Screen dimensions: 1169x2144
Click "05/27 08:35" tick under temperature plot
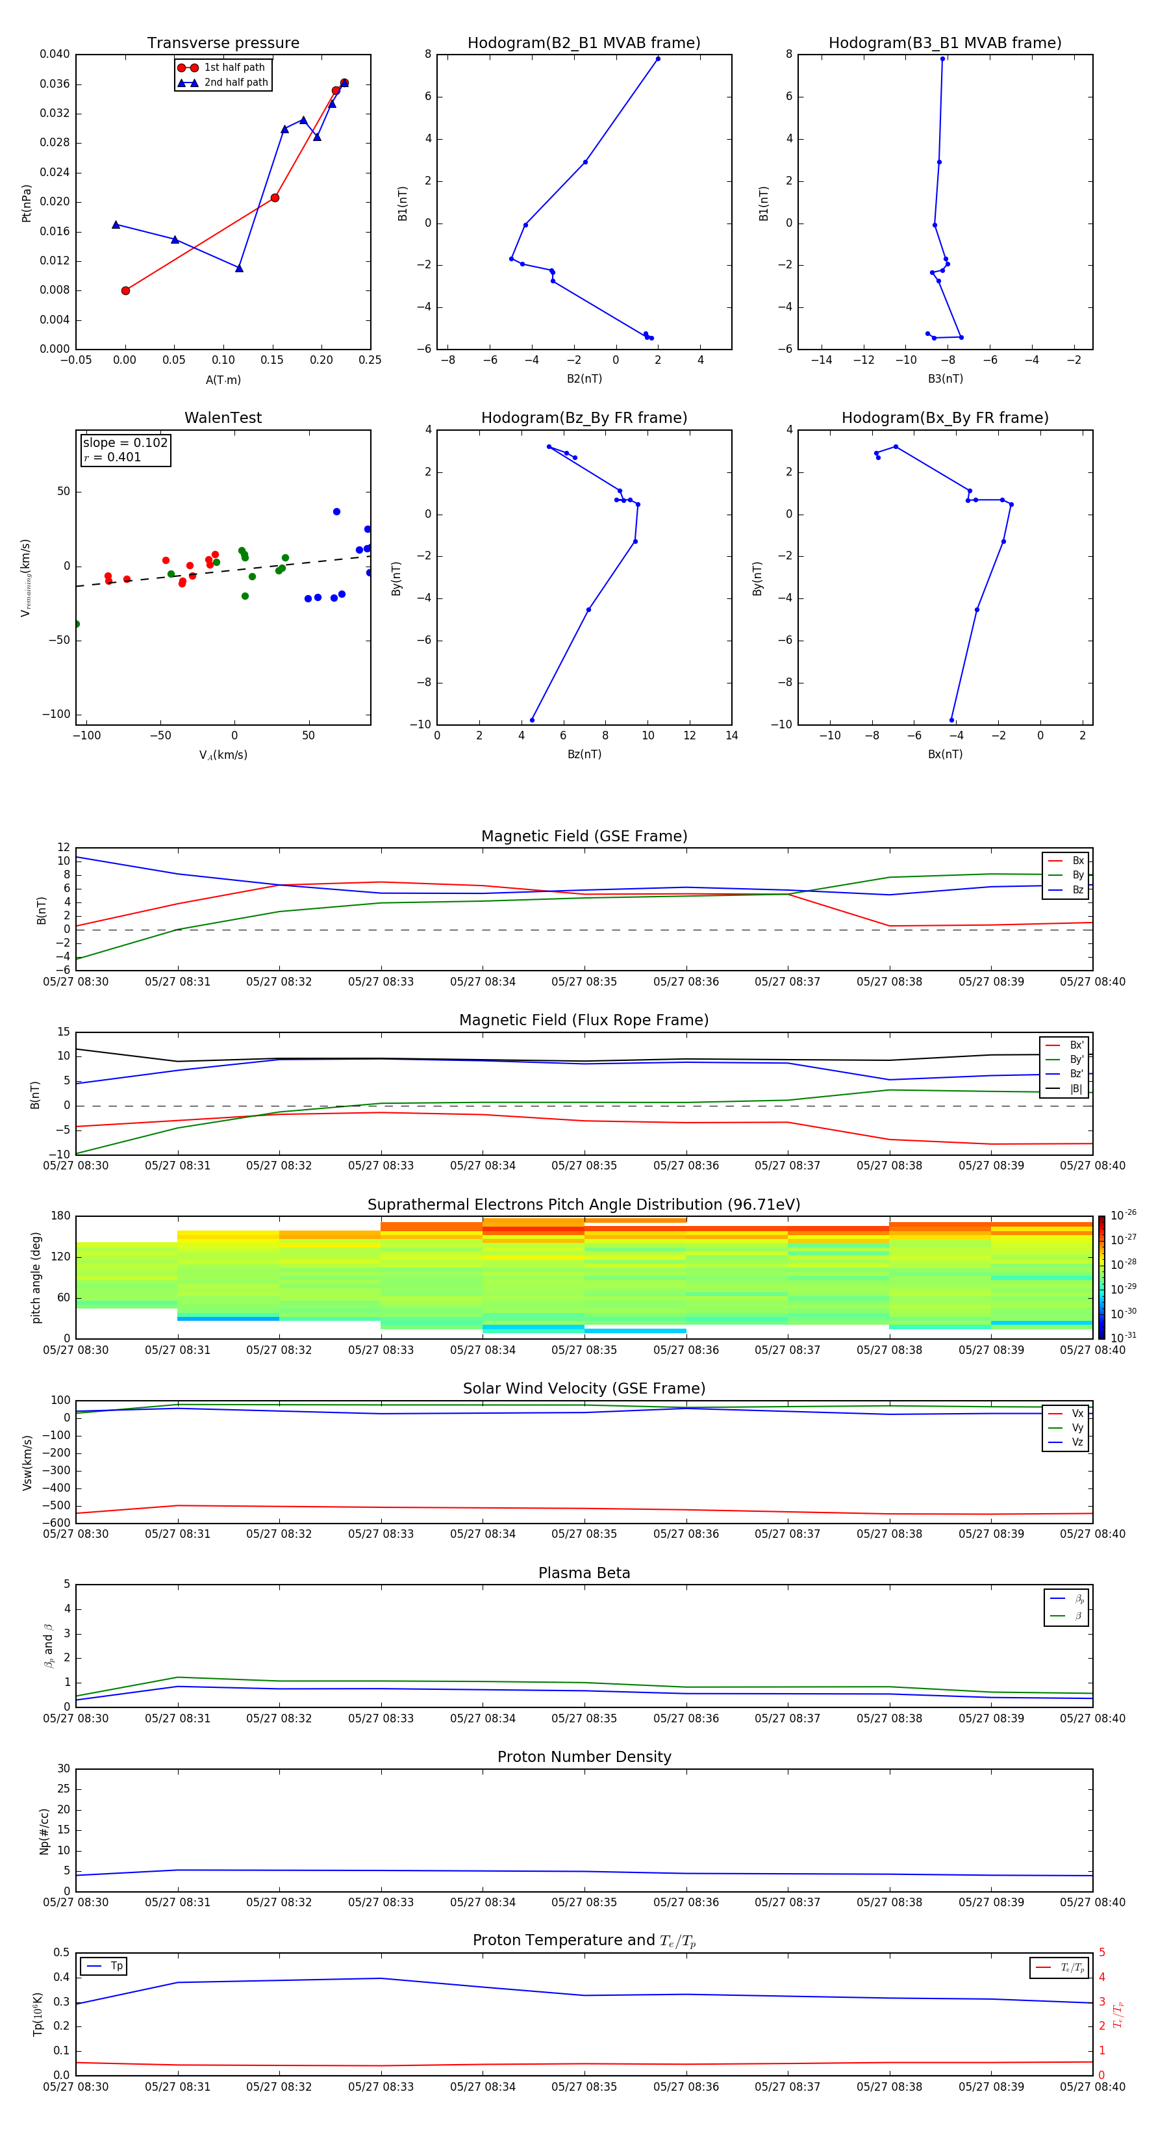584,2087
